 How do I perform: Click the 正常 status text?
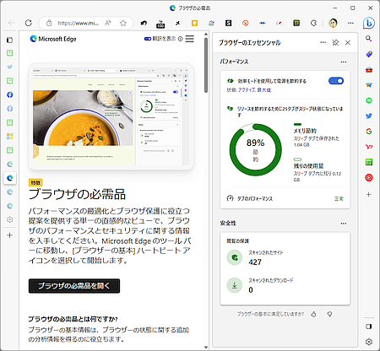click(339, 198)
